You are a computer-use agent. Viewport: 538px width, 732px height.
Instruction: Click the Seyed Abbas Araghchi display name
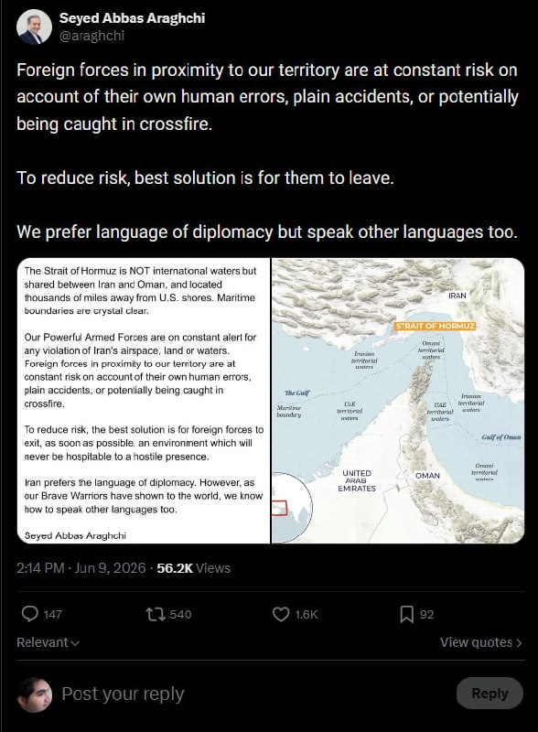[x=132, y=18]
